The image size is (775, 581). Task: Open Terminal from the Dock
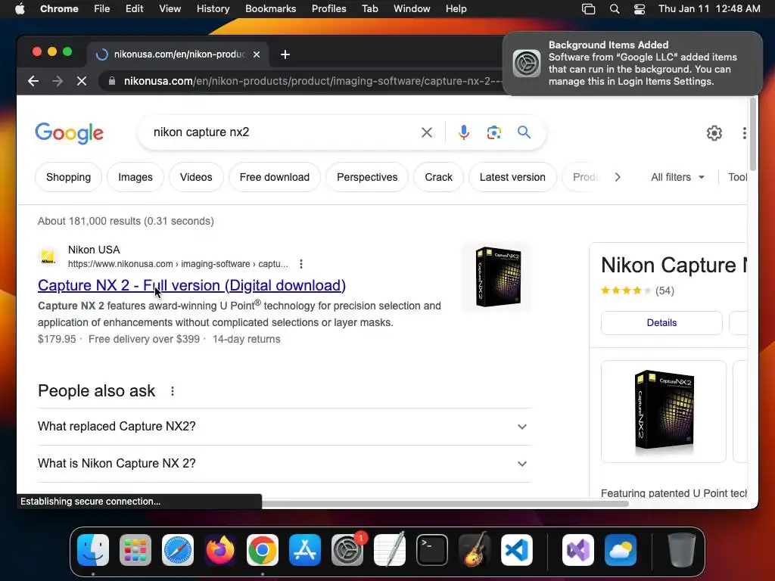click(432, 550)
